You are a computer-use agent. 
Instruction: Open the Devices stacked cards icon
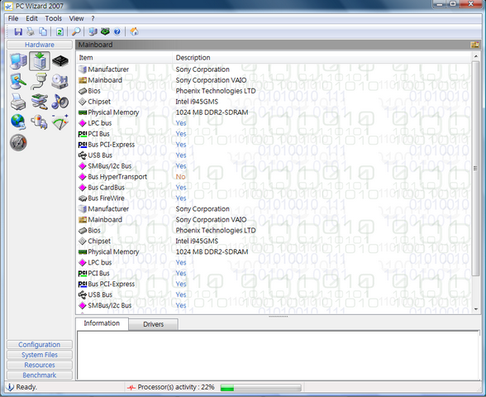[x=39, y=102]
